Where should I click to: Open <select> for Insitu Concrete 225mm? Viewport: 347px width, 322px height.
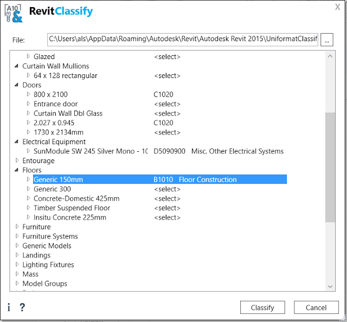pyautogui.click(x=168, y=217)
